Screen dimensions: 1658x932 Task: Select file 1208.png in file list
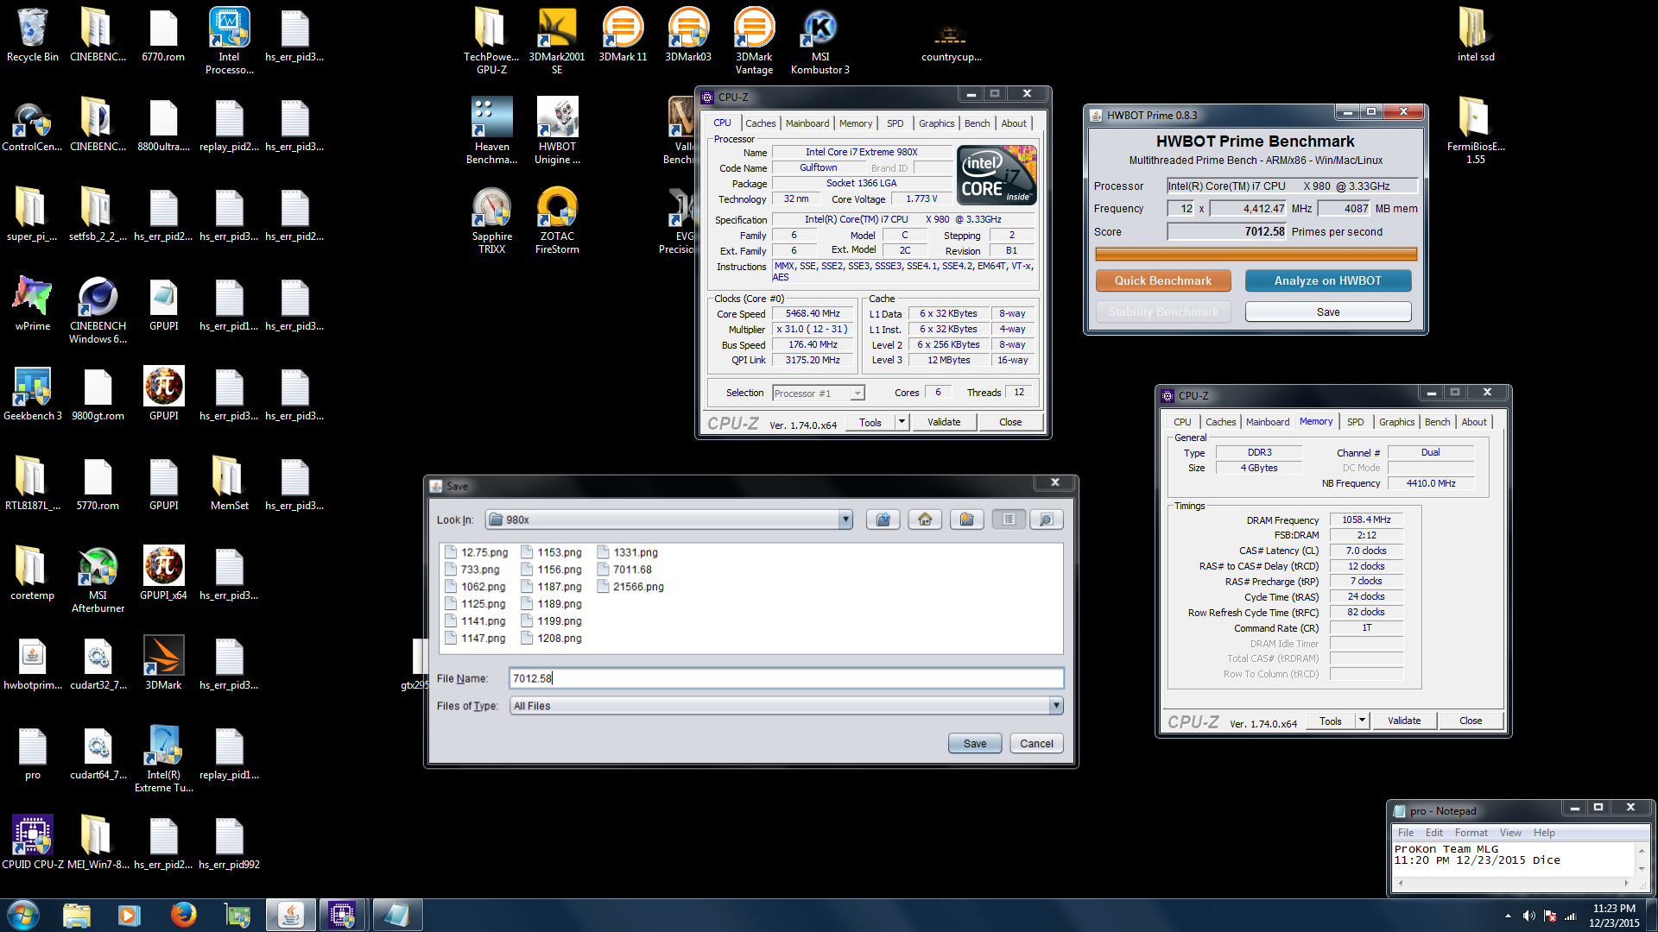[551, 639]
